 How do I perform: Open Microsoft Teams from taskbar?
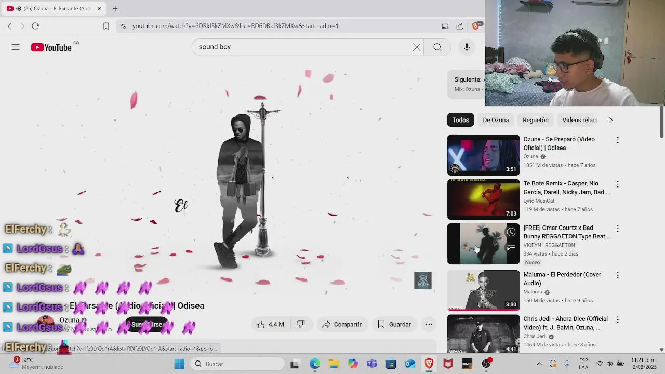point(371,364)
